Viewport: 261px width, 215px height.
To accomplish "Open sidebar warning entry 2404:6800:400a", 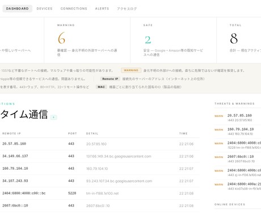I will click(238, 186).
